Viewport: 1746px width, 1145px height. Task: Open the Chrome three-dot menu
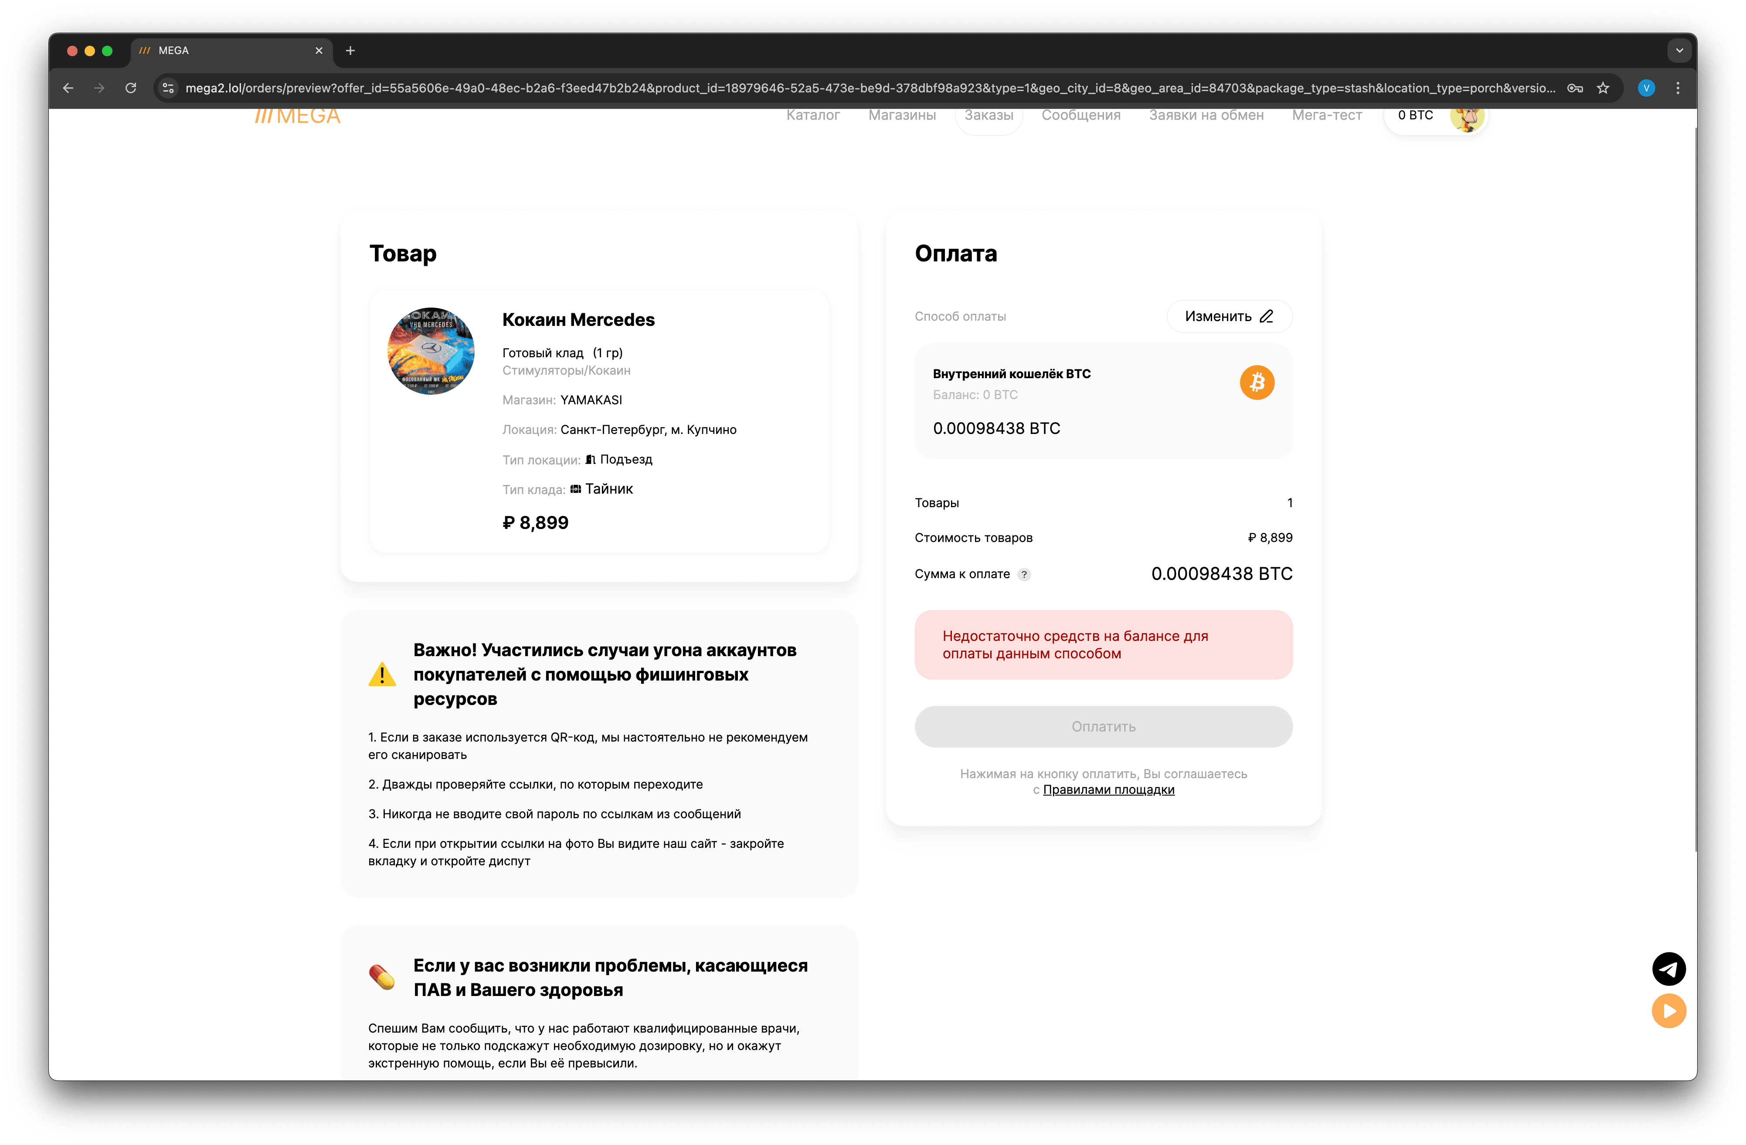click(1678, 88)
